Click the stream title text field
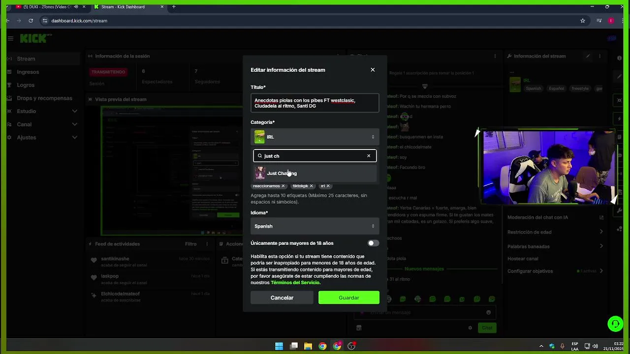Image resolution: width=630 pixels, height=354 pixels. tap(315, 103)
